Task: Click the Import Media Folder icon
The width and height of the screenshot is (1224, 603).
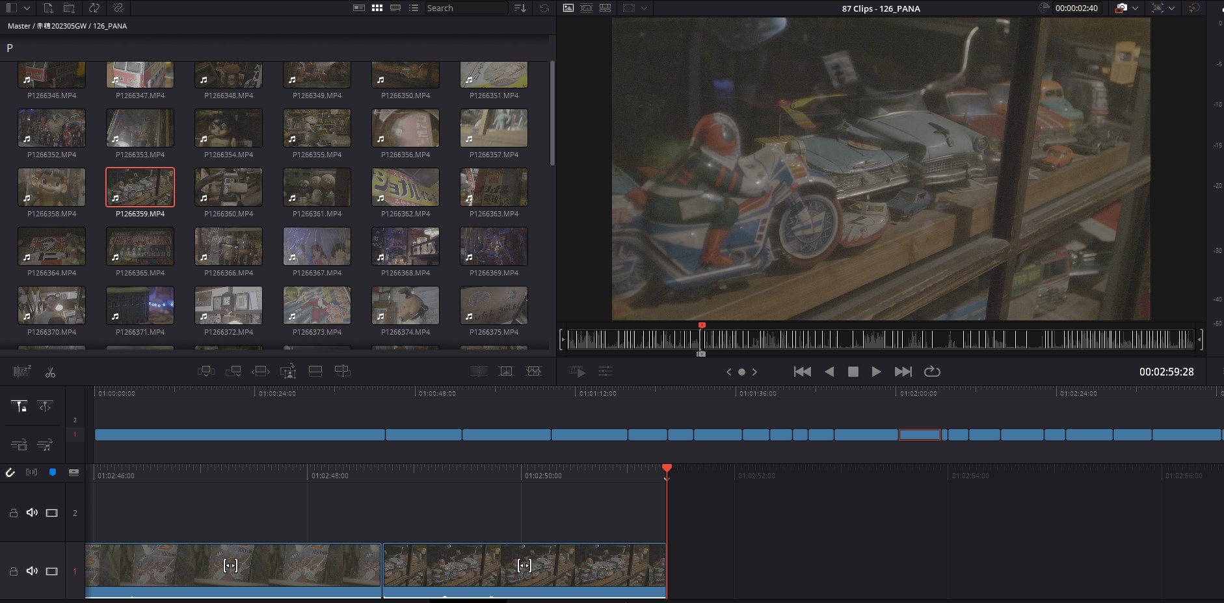Action: (69, 8)
